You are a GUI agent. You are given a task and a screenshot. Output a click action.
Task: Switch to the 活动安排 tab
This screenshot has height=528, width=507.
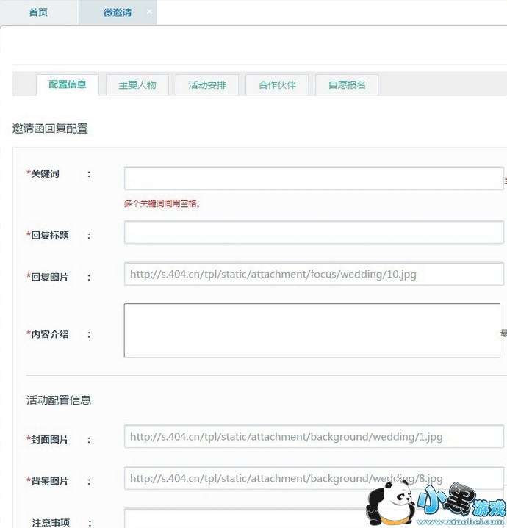click(x=207, y=85)
